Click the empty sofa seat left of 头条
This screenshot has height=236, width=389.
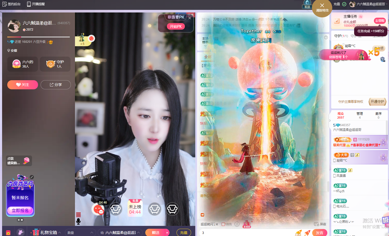point(116,209)
